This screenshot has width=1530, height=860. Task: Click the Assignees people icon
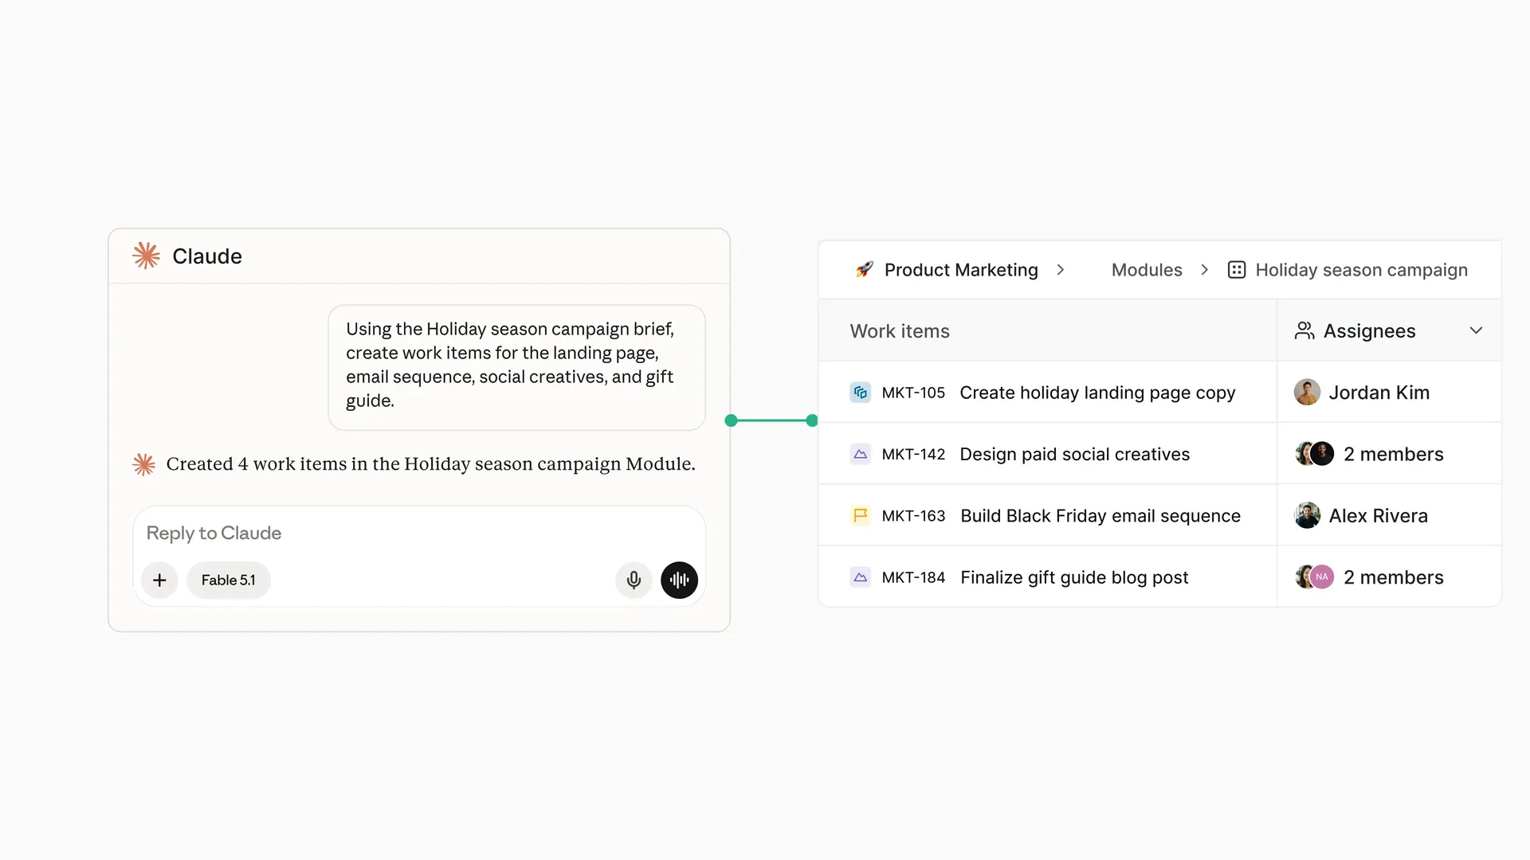click(x=1304, y=330)
